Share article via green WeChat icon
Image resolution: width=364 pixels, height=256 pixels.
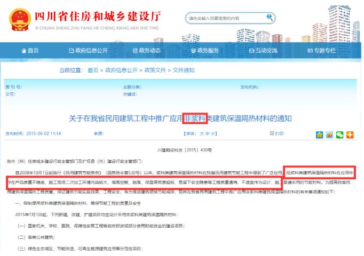[x=339, y=133]
